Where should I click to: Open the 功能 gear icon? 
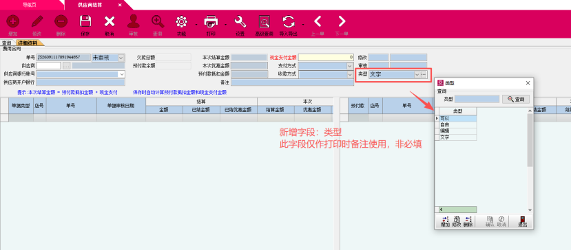click(181, 21)
